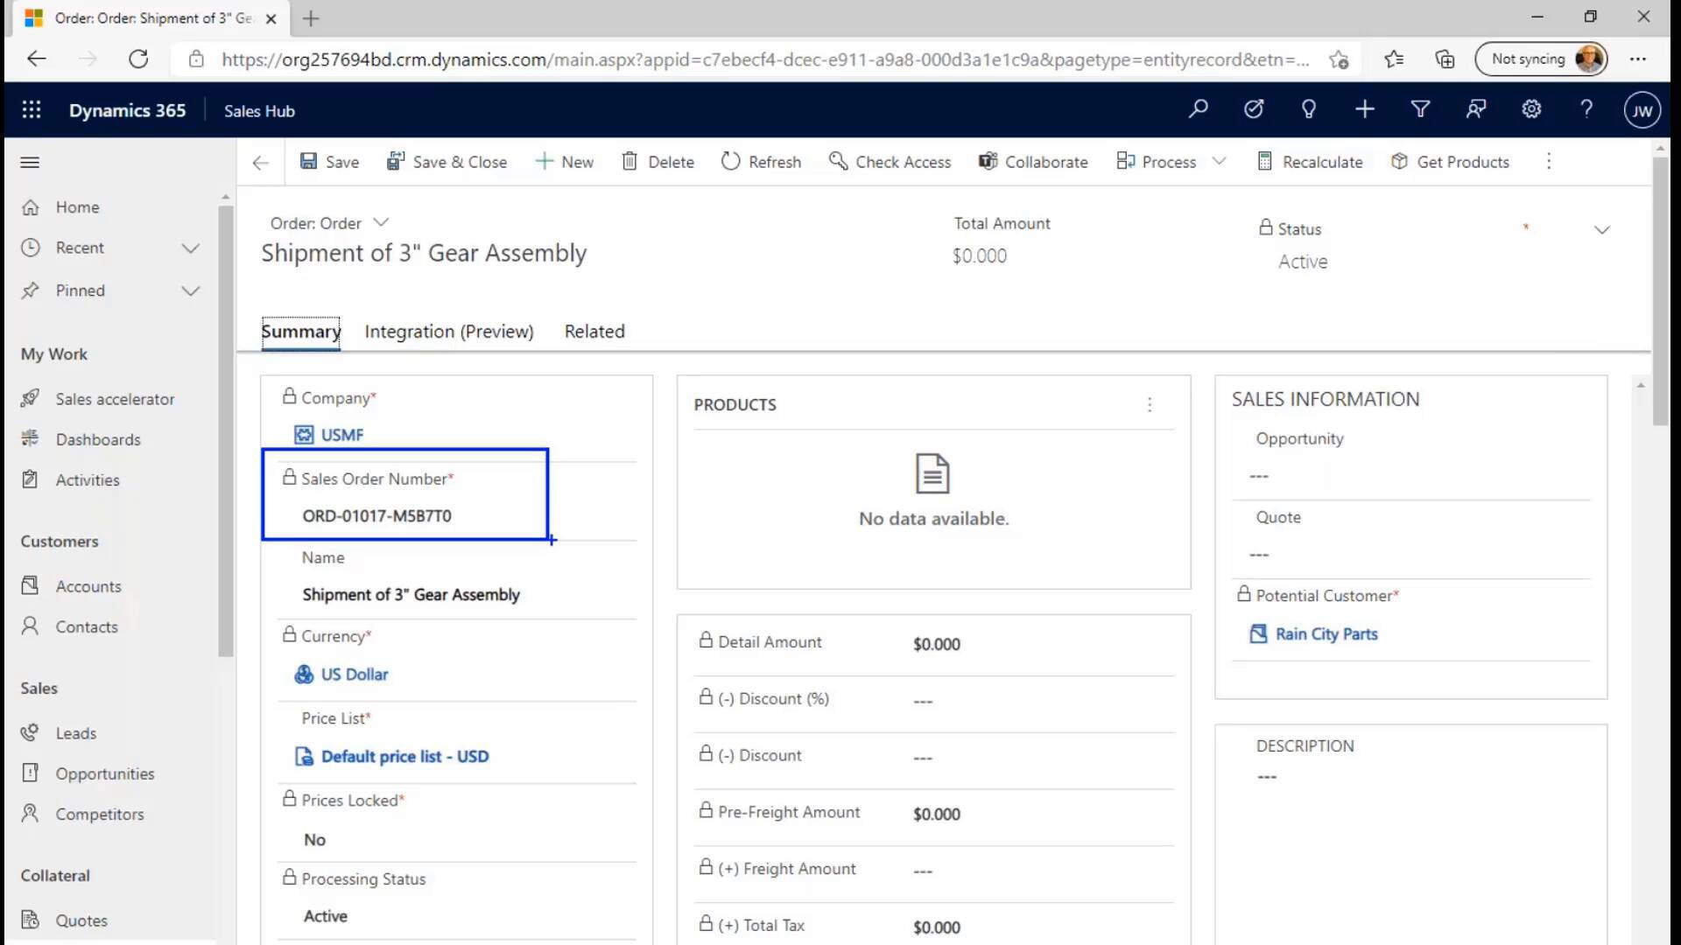Click the Refresh icon in command bar
1681x945 pixels.
[x=731, y=161]
